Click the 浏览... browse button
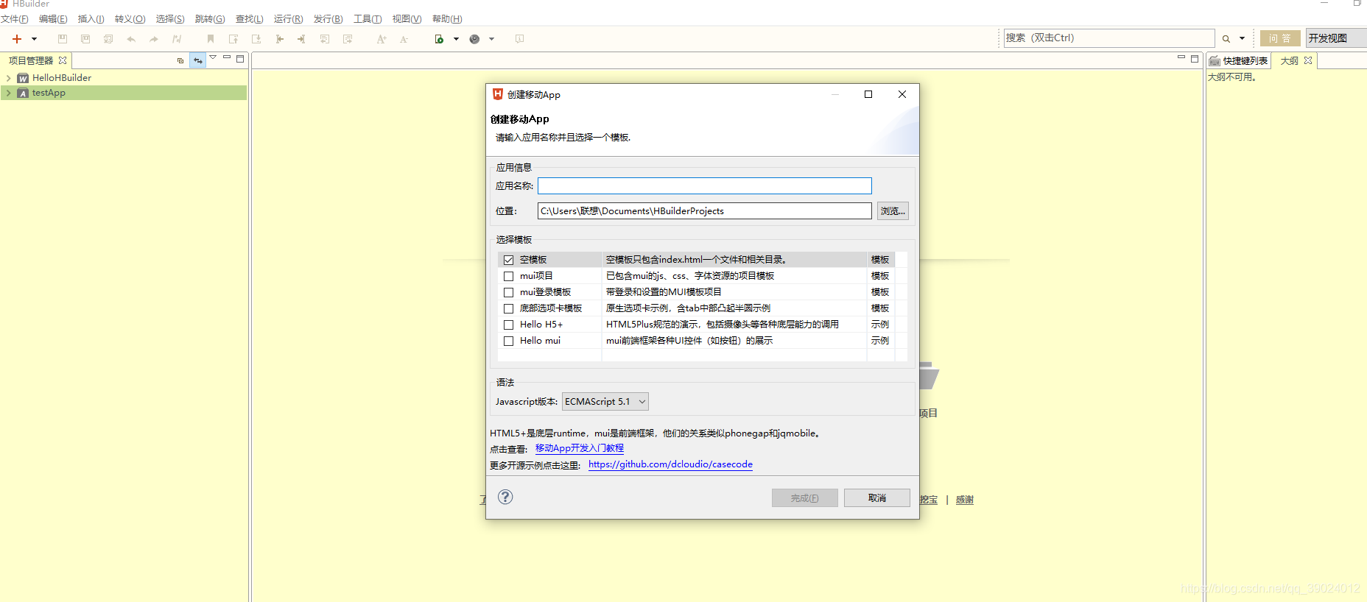This screenshot has height=602, width=1367. point(893,210)
